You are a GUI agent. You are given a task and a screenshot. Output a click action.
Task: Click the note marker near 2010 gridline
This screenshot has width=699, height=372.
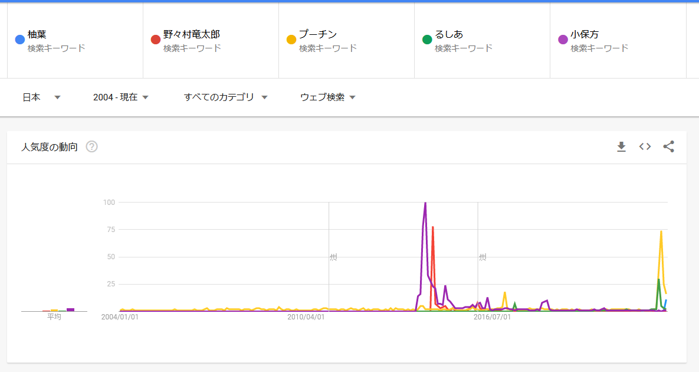pos(333,257)
